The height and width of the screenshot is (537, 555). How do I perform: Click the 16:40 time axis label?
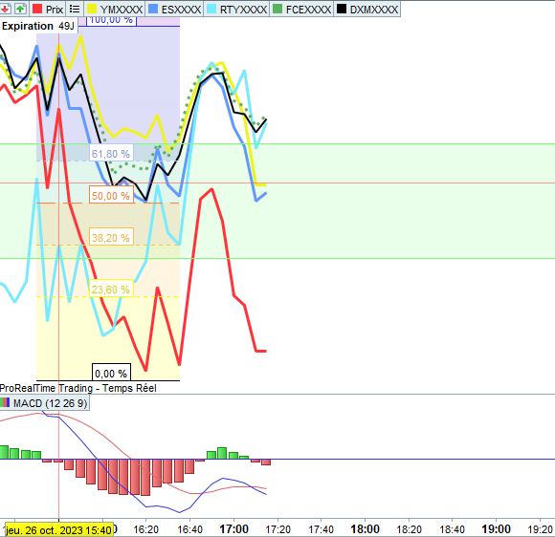click(190, 529)
